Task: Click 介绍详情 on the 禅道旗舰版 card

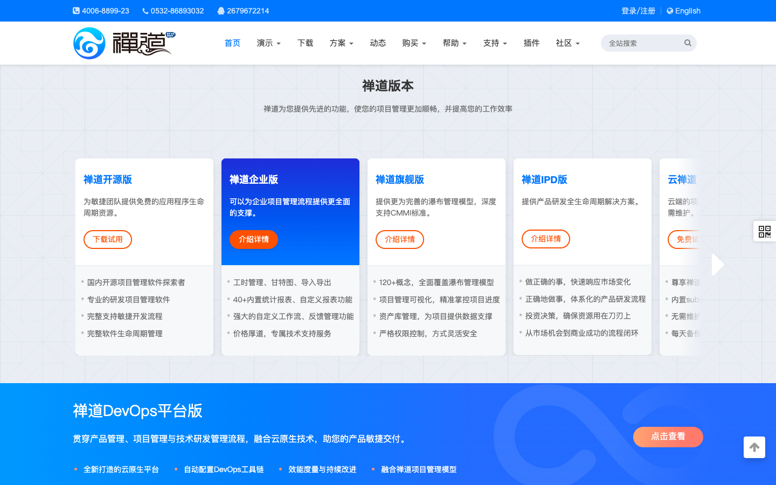Action: click(x=400, y=239)
